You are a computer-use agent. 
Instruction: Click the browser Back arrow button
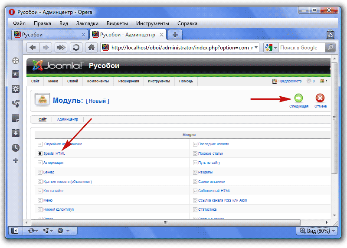pos(33,48)
